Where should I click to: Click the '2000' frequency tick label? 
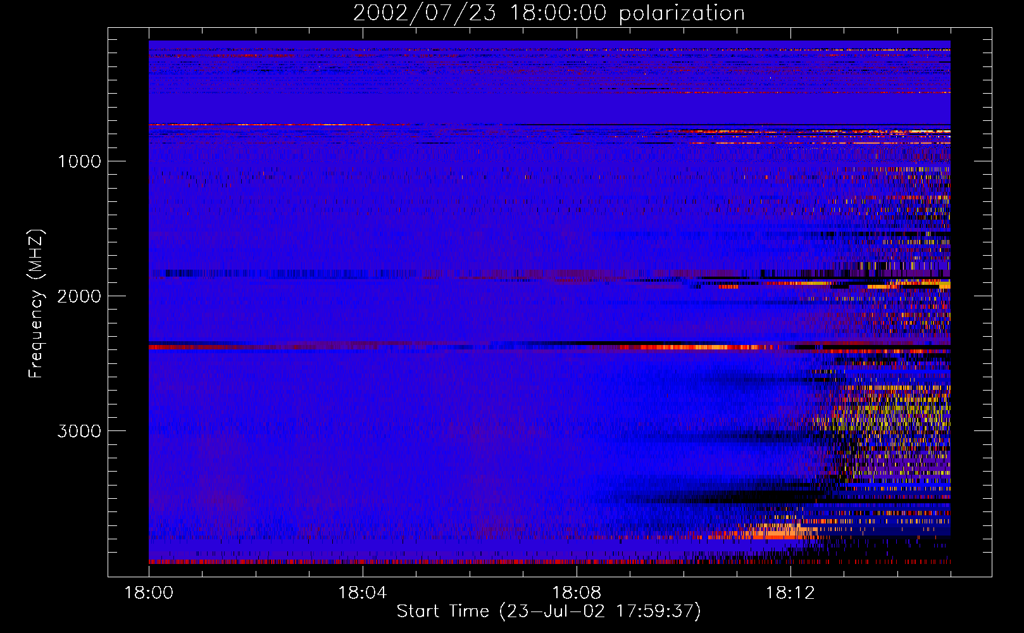click(79, 296)
